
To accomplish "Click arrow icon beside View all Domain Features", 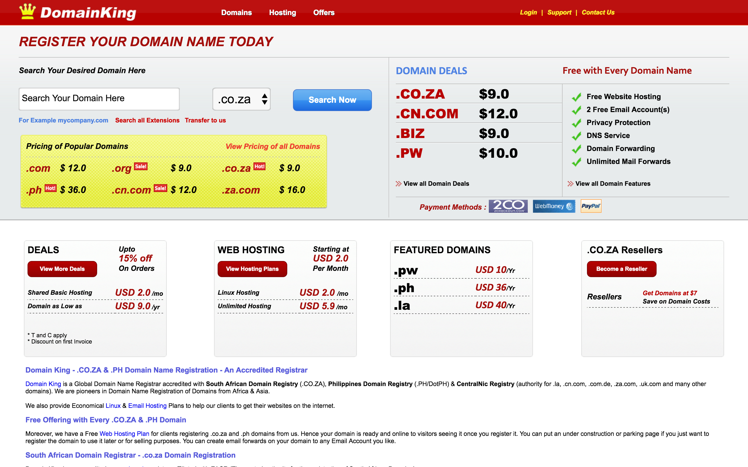I will (570, 184).
